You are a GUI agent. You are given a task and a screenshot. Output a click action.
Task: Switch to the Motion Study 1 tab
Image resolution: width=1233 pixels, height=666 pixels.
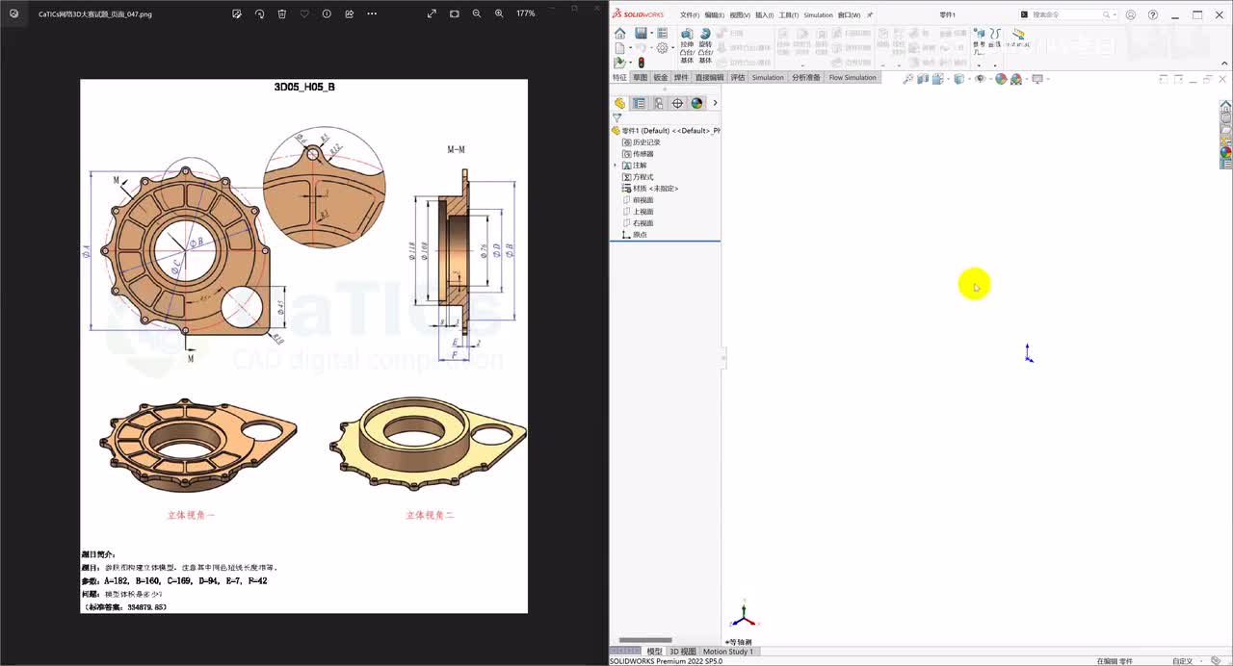(x=729, y=652)
